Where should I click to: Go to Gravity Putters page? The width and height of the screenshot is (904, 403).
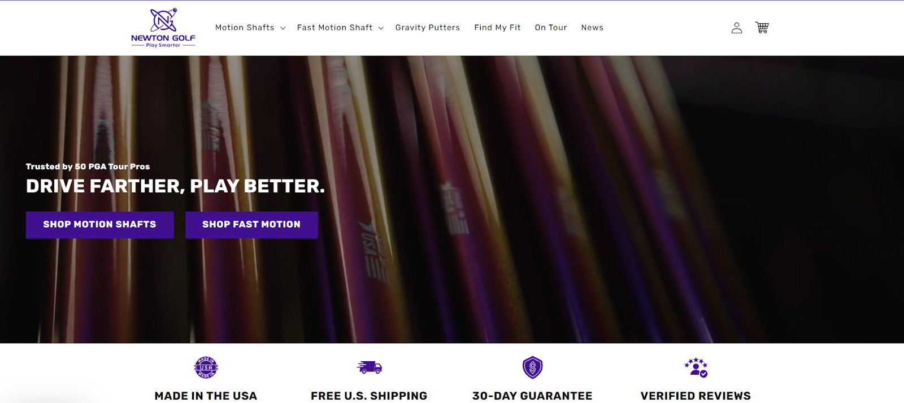pos(428,28)
